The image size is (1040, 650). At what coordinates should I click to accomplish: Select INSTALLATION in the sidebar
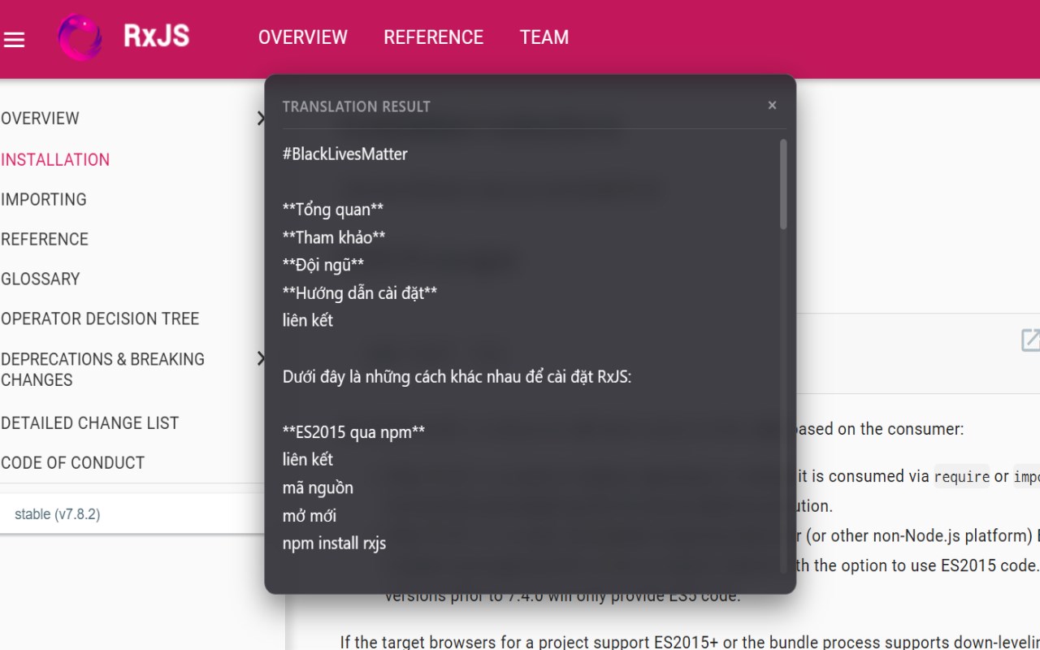tap(55, 159)
